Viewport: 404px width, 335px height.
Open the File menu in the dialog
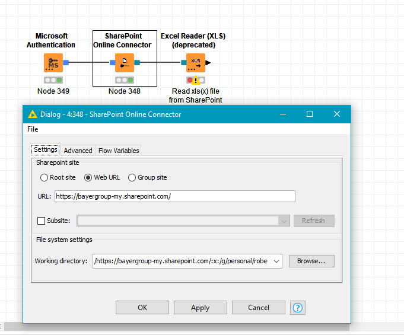pos(33,129)
